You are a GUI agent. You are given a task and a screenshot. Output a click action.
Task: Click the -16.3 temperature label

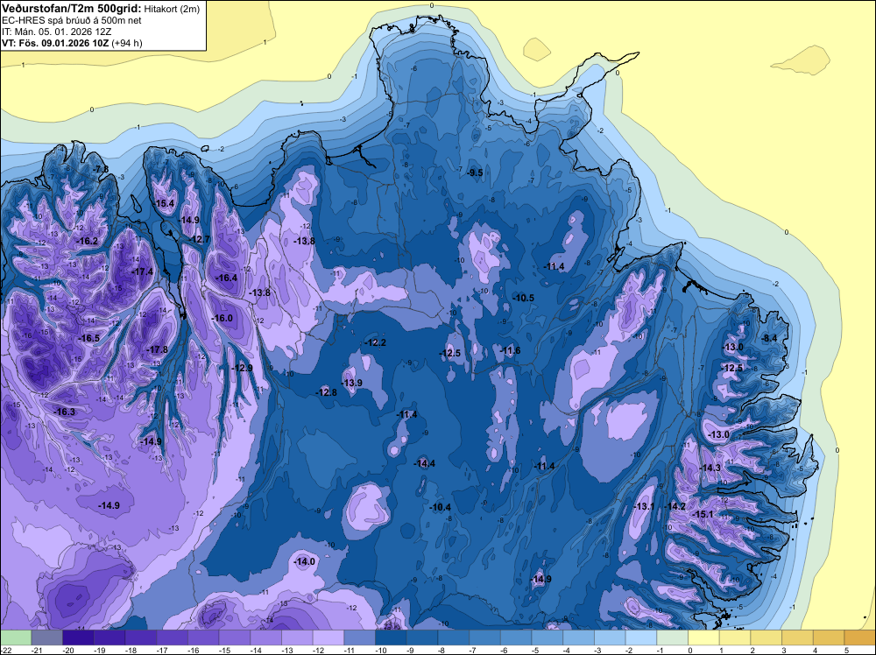point(64,412)
